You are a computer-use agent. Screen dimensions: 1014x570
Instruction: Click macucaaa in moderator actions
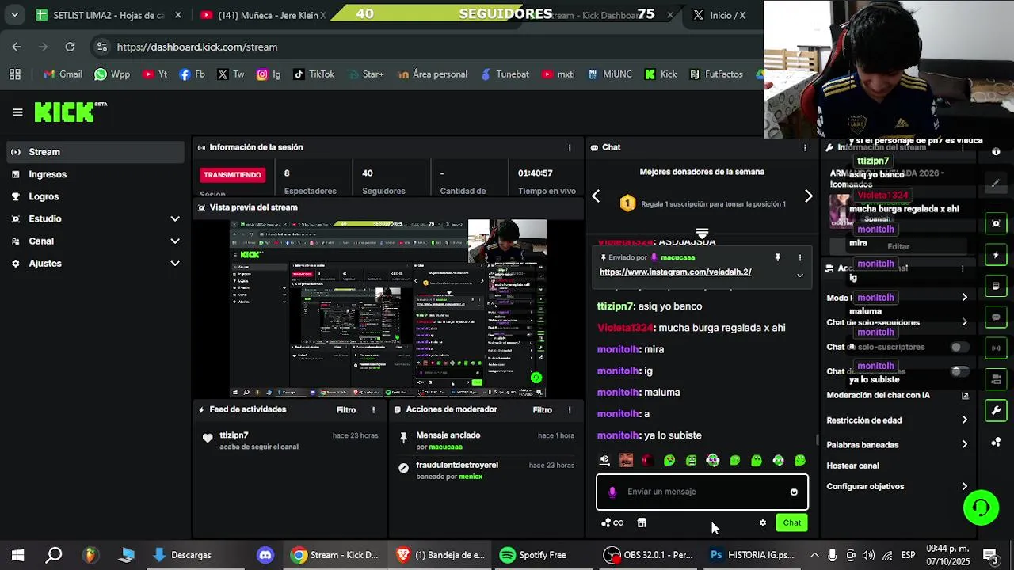[445, 446]
